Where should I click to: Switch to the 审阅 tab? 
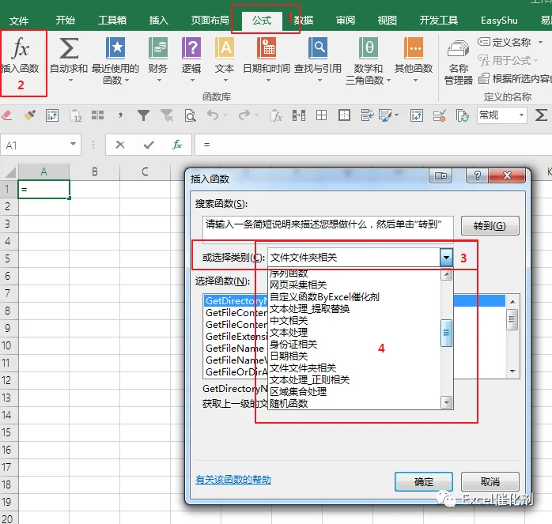pyautogui.click(x=346, y=20)
